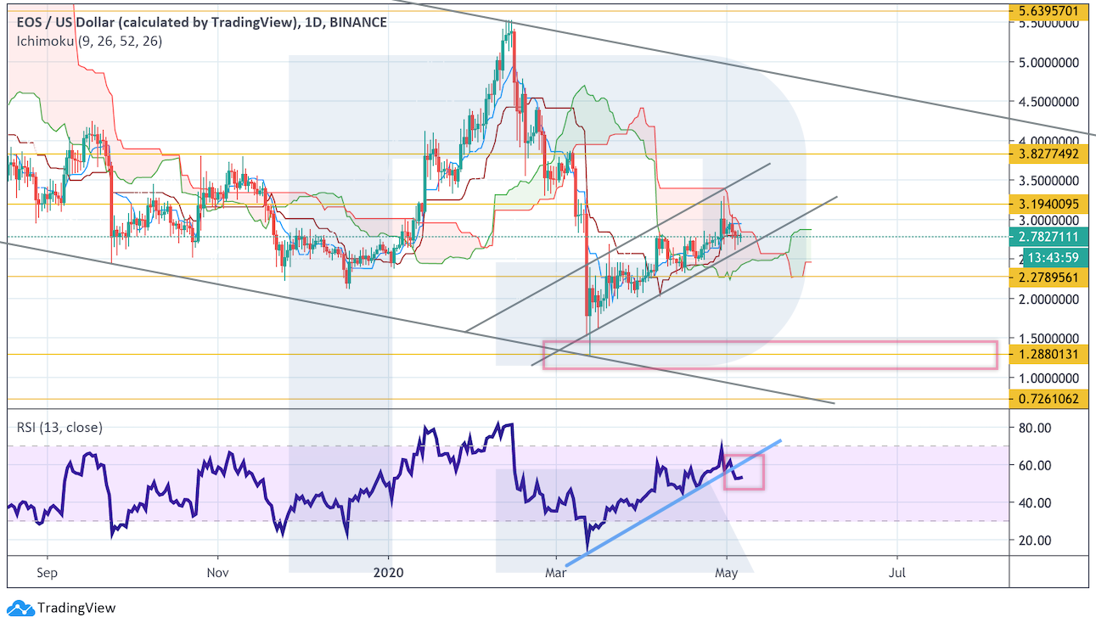1096x628 pixels.
Task: Click the 13:43:59 bar countdown timer
Action: [1051, 257]
